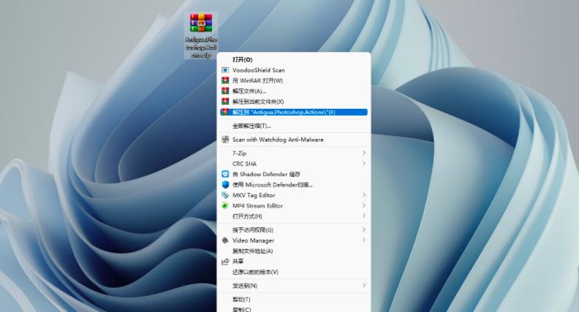Choose 复制文件地址(A)
This screenshot has height=312, width=579.
pos(294,251)
